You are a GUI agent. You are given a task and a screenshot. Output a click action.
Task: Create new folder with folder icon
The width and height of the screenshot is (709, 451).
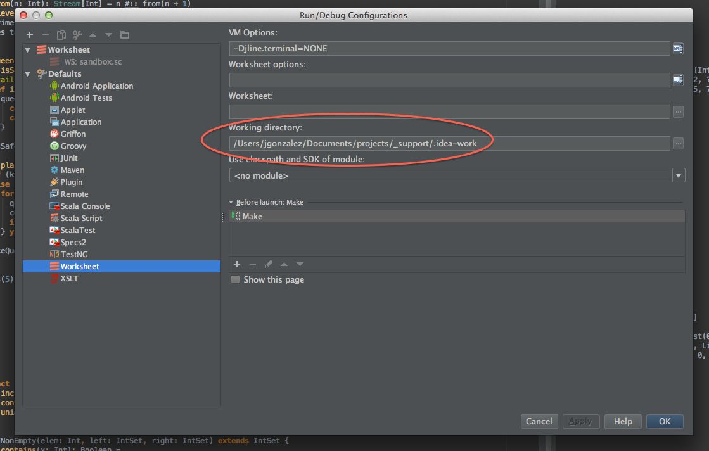coord(125,35)
